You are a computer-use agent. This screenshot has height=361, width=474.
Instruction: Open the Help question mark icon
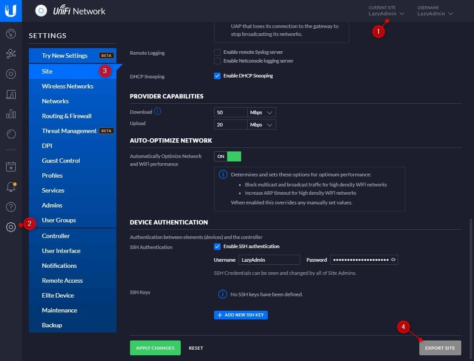(11, 207)
